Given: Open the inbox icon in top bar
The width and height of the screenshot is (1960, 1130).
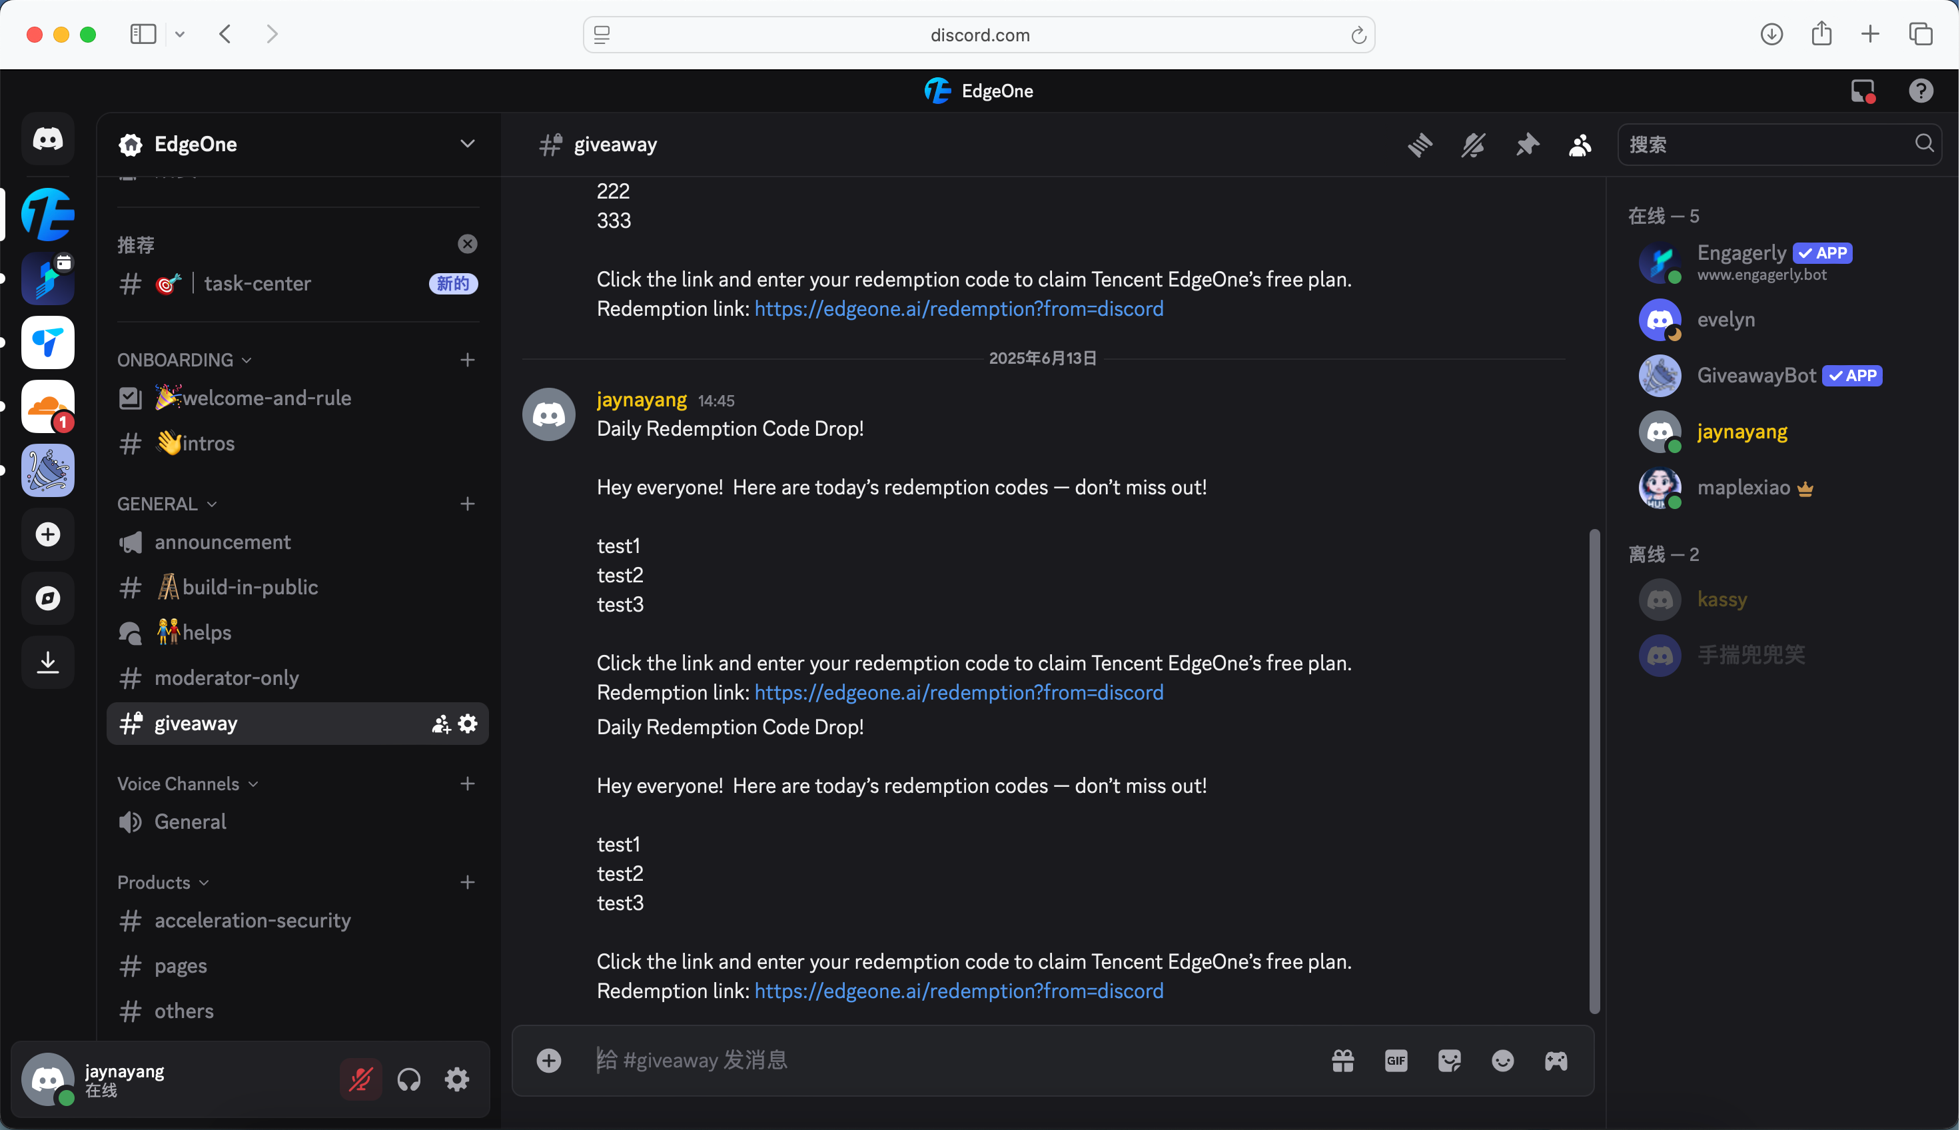Looking at the screenshot, I should click(x=1863, y=91).
